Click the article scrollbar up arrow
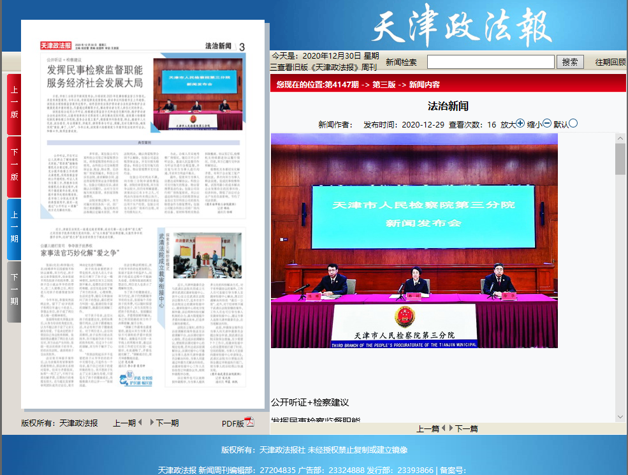 tap(620, 138)
